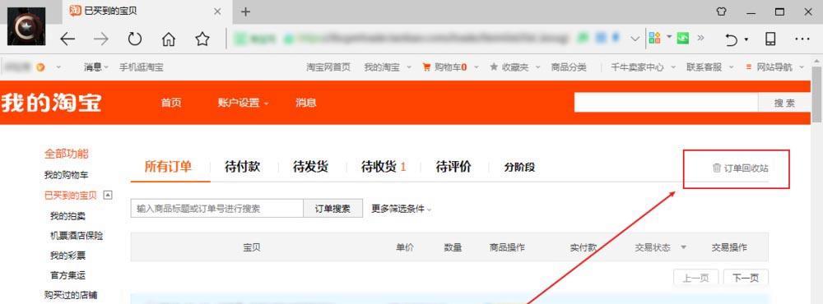
Task: Click the orange member badge icon
Action: [x=41, y=67]
